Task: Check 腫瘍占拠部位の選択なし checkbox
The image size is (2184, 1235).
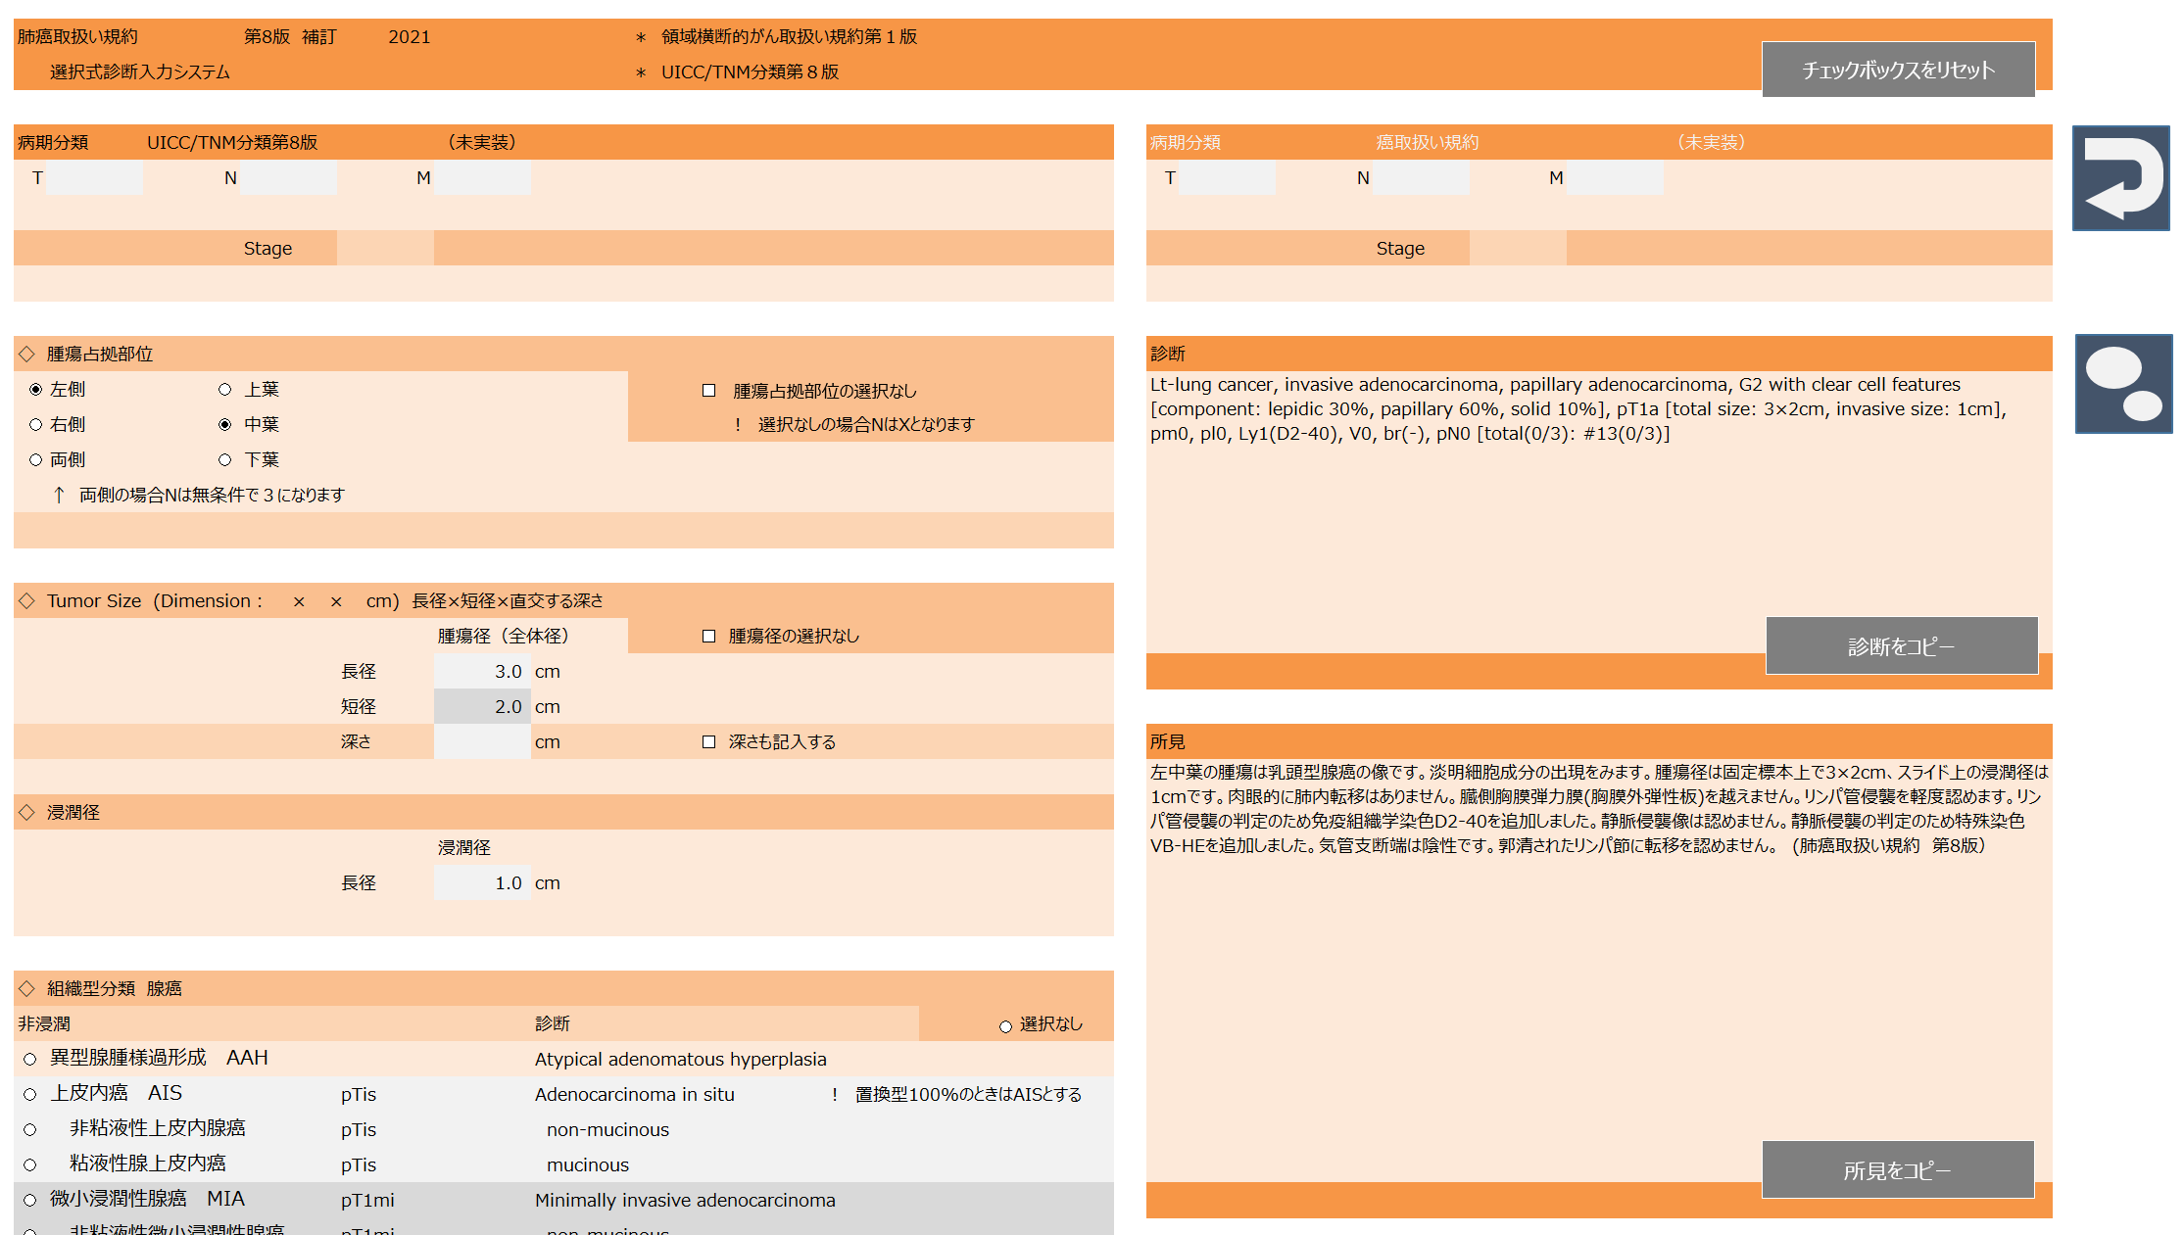Action: [x=709, y=391]
